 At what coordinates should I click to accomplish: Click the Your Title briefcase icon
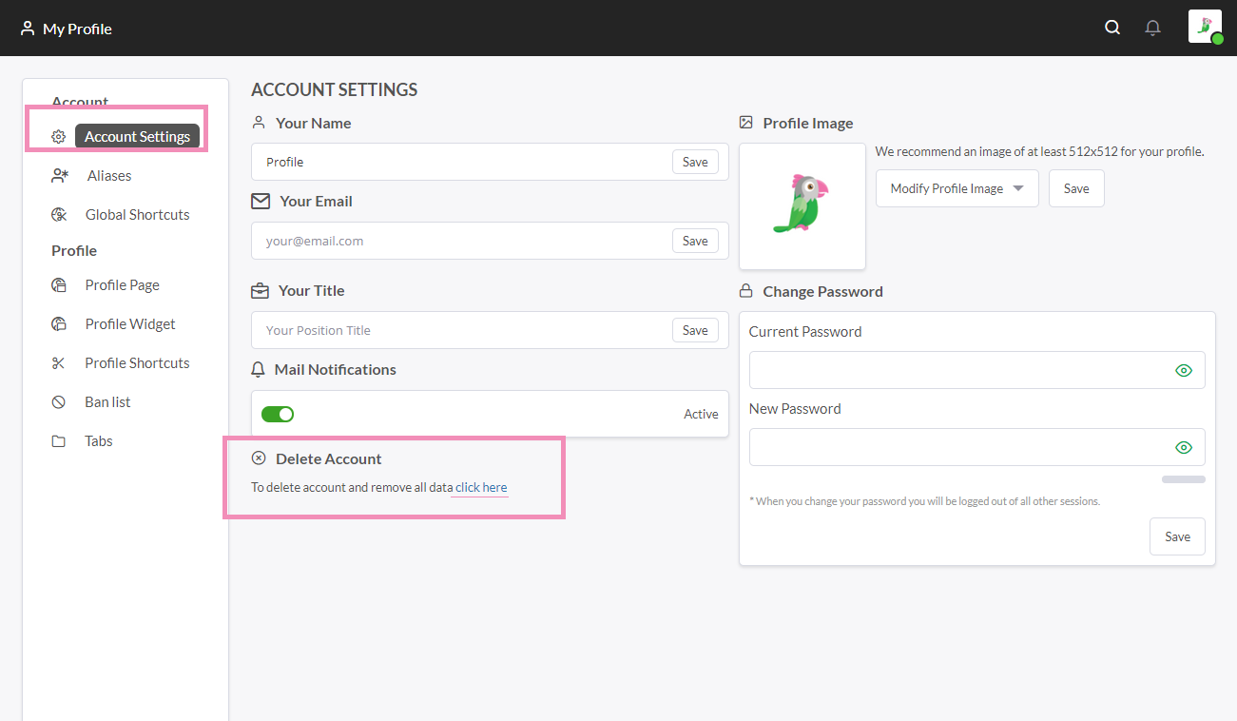(260, 291)
